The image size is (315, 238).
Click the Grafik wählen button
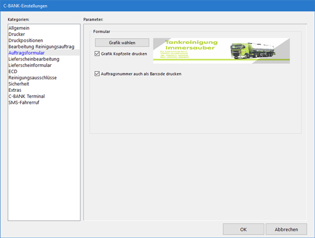point(122,43)
